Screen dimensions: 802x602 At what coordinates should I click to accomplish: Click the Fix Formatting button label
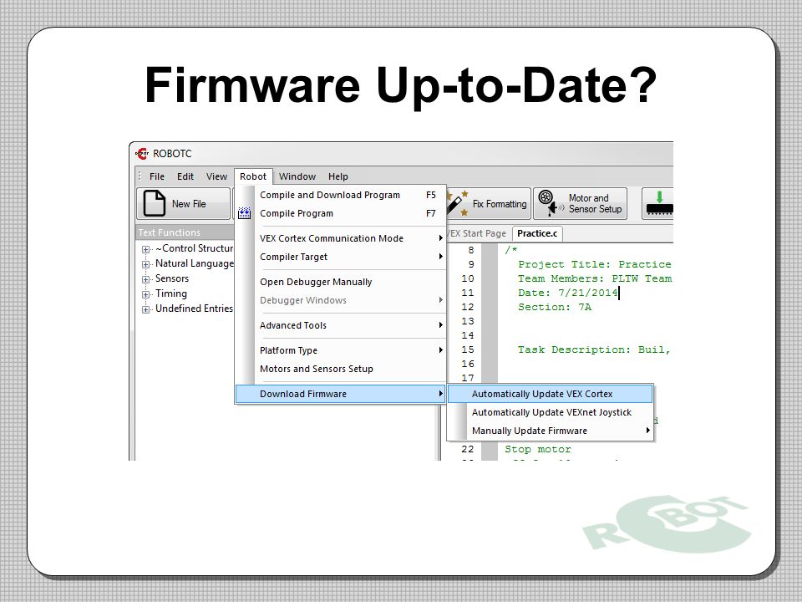point(500,204)
